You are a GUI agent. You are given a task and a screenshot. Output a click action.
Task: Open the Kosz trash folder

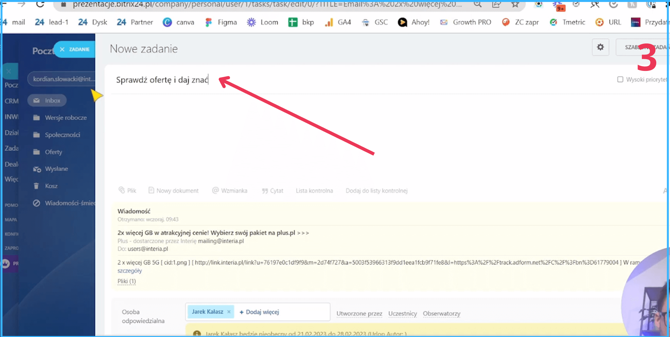click(51, 186)
